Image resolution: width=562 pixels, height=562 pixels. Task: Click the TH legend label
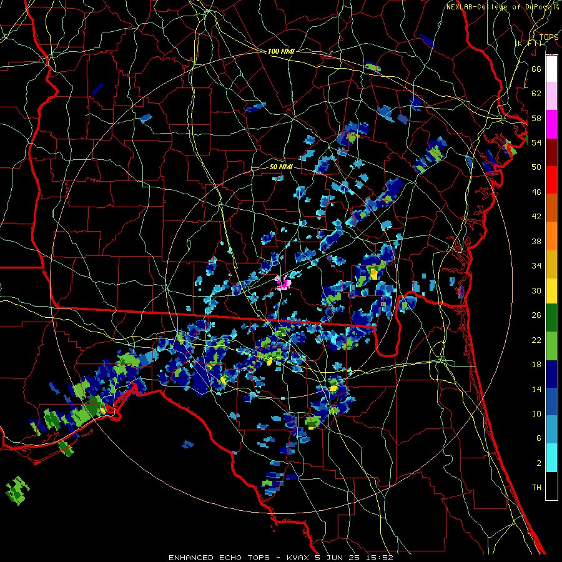536,488
